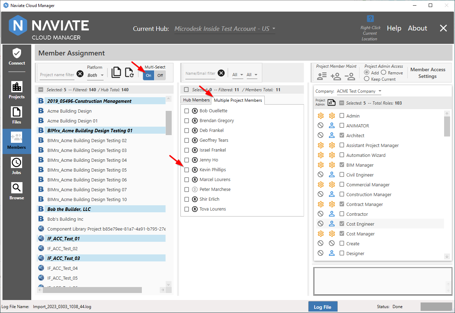Click the project member list icon
This screenshot has height=313, width=455.
point(322,75)
